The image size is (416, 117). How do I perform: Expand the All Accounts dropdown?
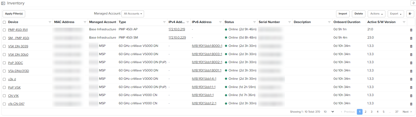point(133,14)
